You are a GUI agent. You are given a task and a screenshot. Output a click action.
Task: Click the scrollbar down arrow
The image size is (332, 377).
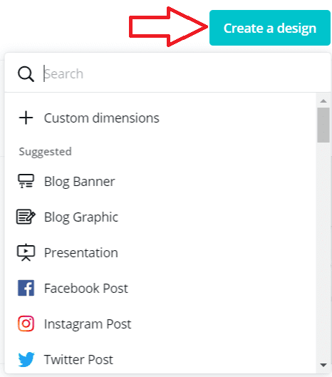pyautogui.click(x=323, y=365)
